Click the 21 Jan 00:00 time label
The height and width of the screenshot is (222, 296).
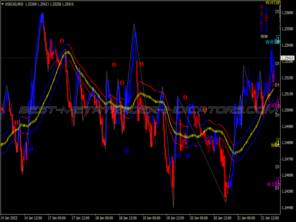coord(246,218)
